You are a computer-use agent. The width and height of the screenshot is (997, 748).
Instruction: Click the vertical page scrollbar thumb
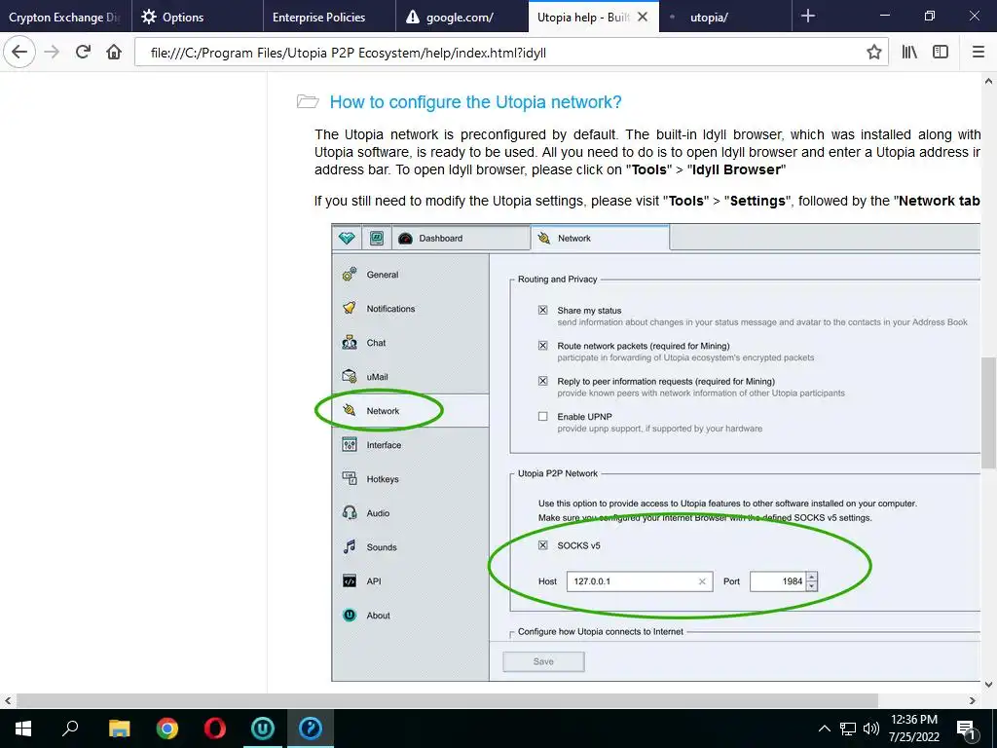coord(989,412)
